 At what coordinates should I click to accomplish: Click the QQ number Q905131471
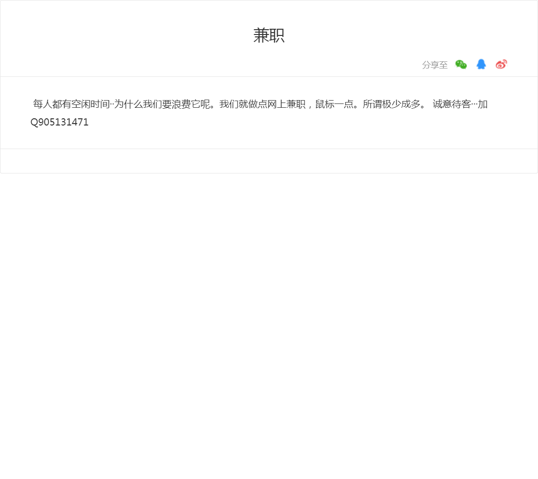coord(60,122)
